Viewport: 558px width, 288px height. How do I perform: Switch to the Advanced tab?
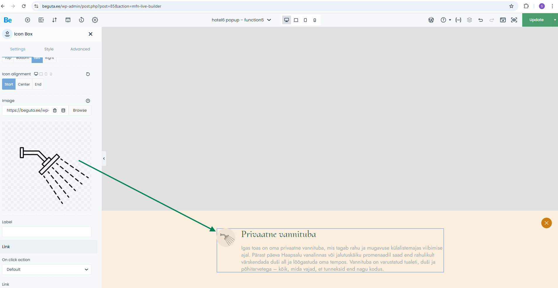coord(80,49)
